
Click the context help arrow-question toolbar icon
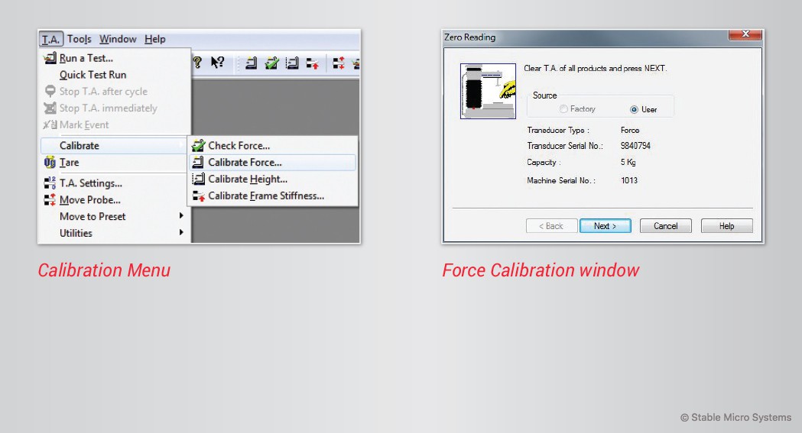(x=217, y=63)
